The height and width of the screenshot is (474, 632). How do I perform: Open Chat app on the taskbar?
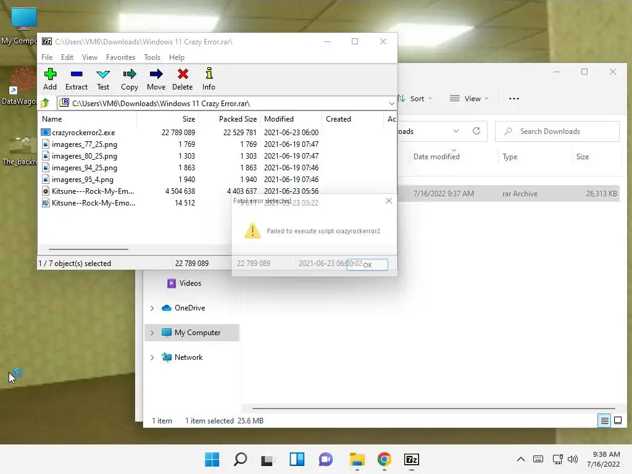click(x=326, y=459)
